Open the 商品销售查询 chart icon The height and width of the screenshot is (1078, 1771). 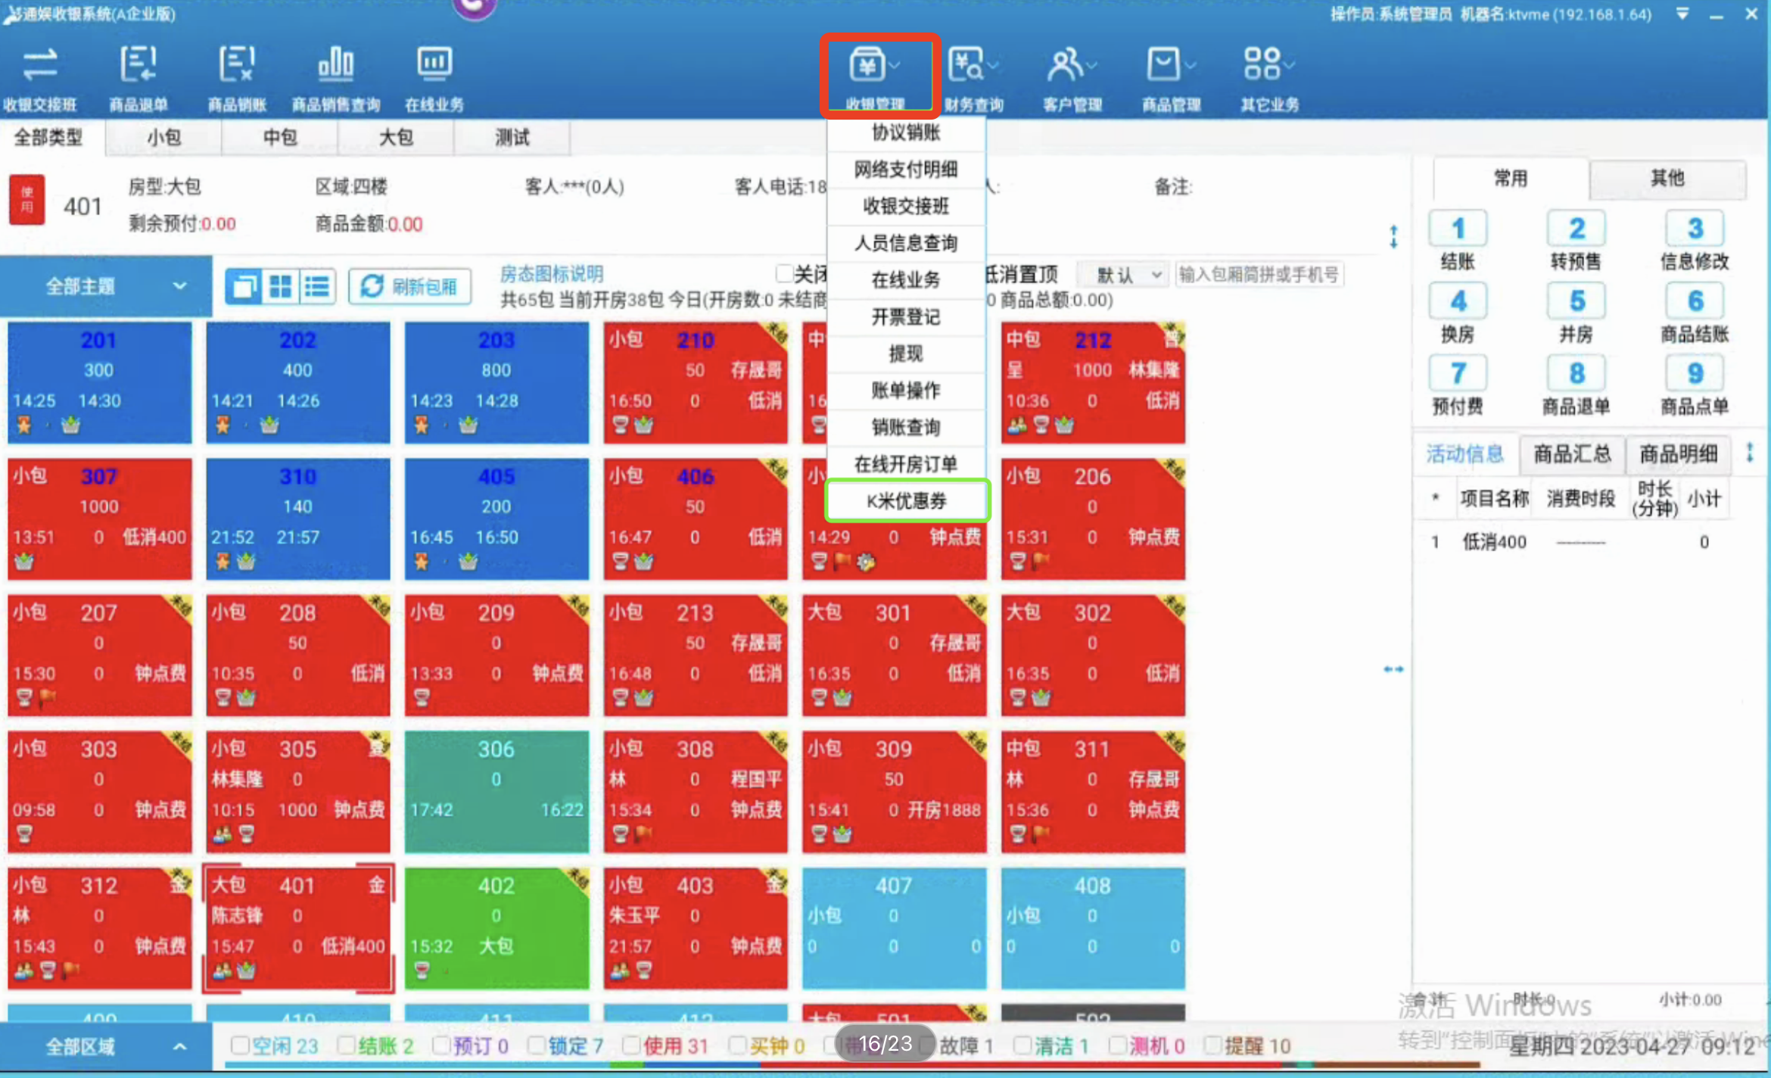click(x=335, y=78)
